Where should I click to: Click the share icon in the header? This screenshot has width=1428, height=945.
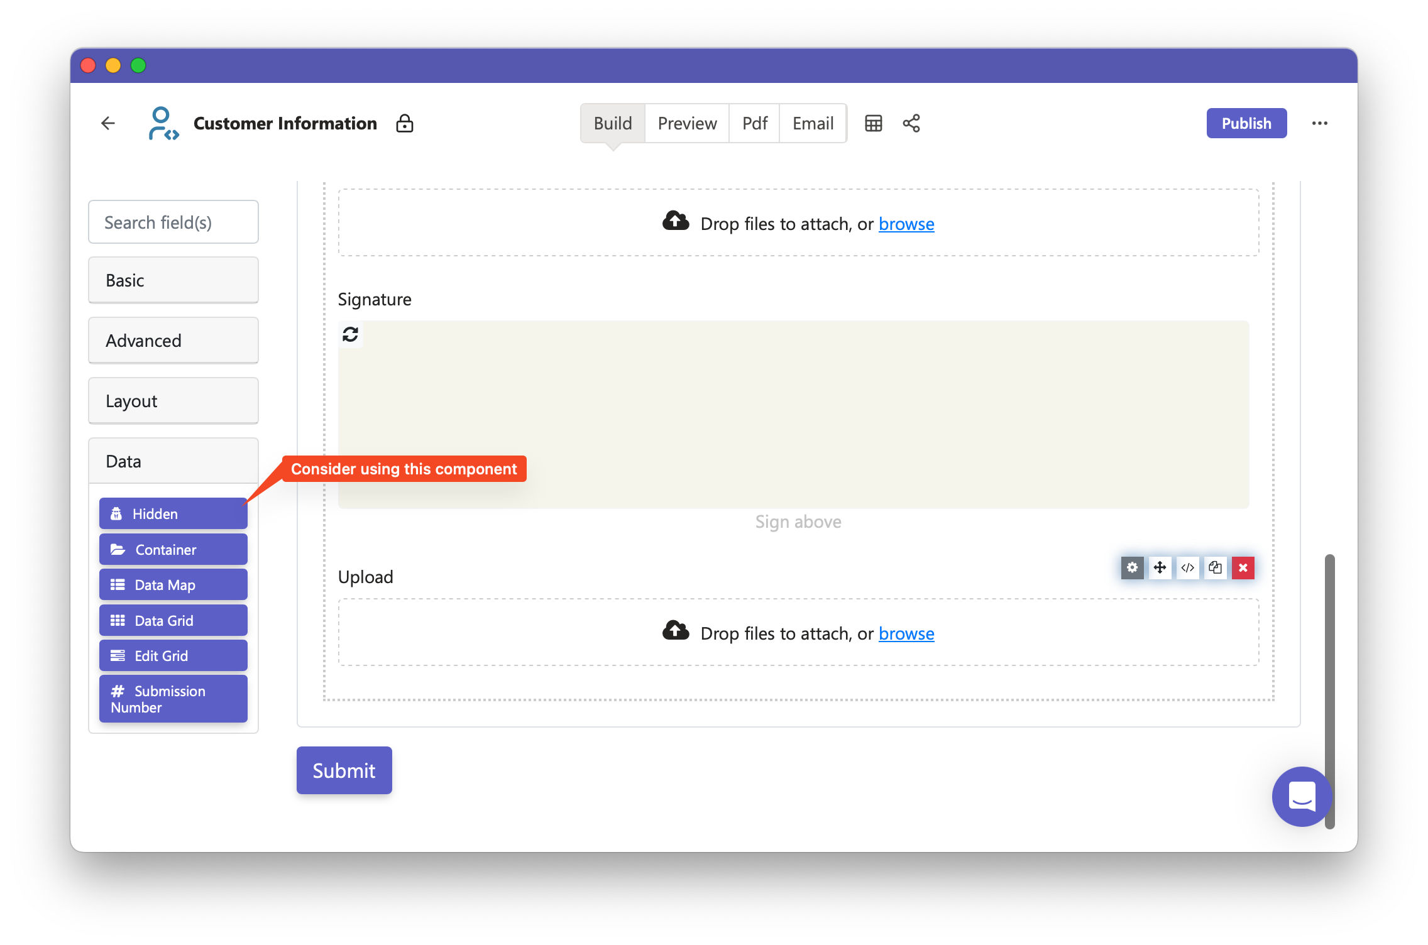click(911, 123)
